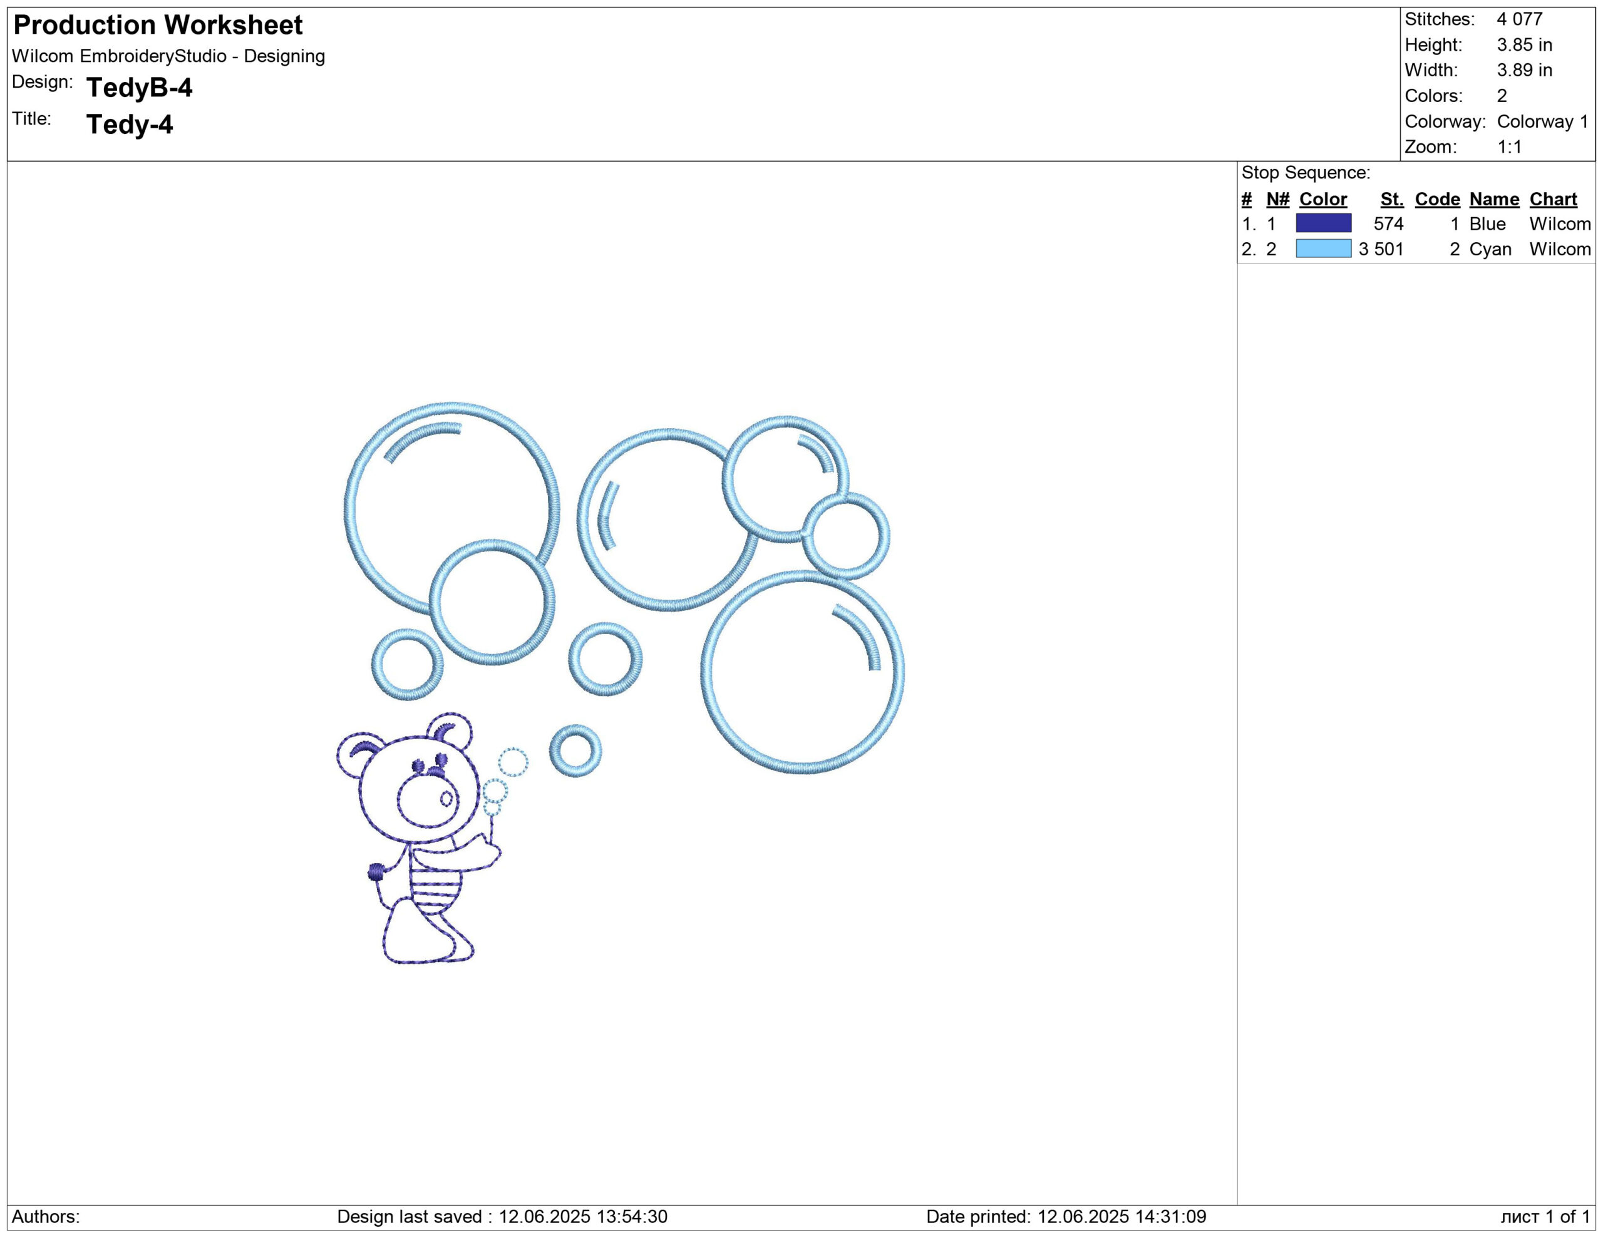The image size is (1603, 1233).
Task: Click the Code column header
Action: pos(1437,200)
